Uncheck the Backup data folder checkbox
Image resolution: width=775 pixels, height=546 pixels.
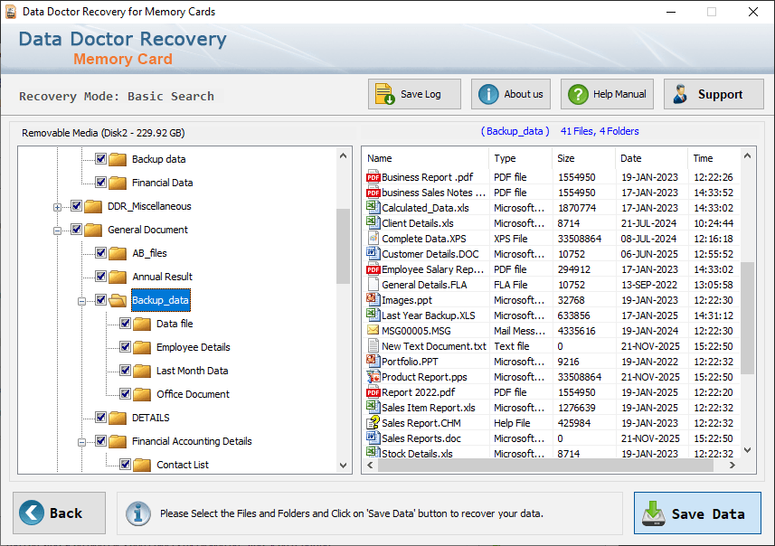point(100,158)
